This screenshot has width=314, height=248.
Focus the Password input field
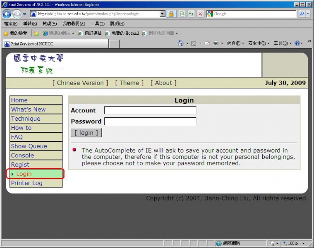[150, 121]
